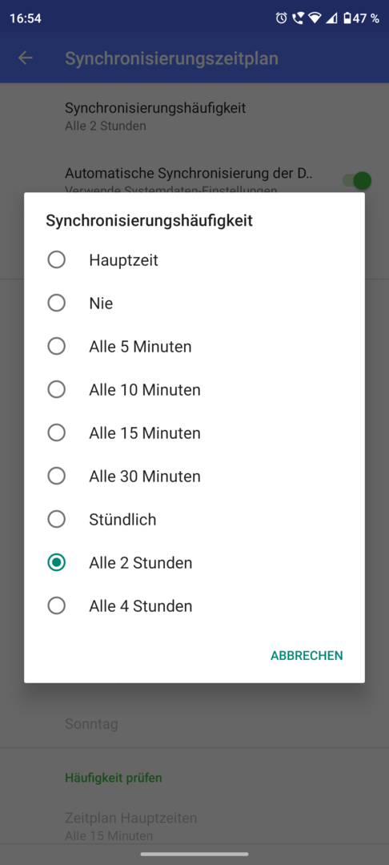Viewport: 389px width, 865px height.
Task: Select the Hauptzeit radio option
Action: point(194,259)
